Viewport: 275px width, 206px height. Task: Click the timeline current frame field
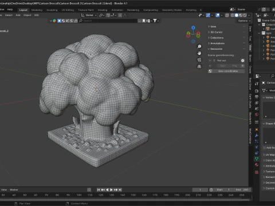tap(200, 189)
